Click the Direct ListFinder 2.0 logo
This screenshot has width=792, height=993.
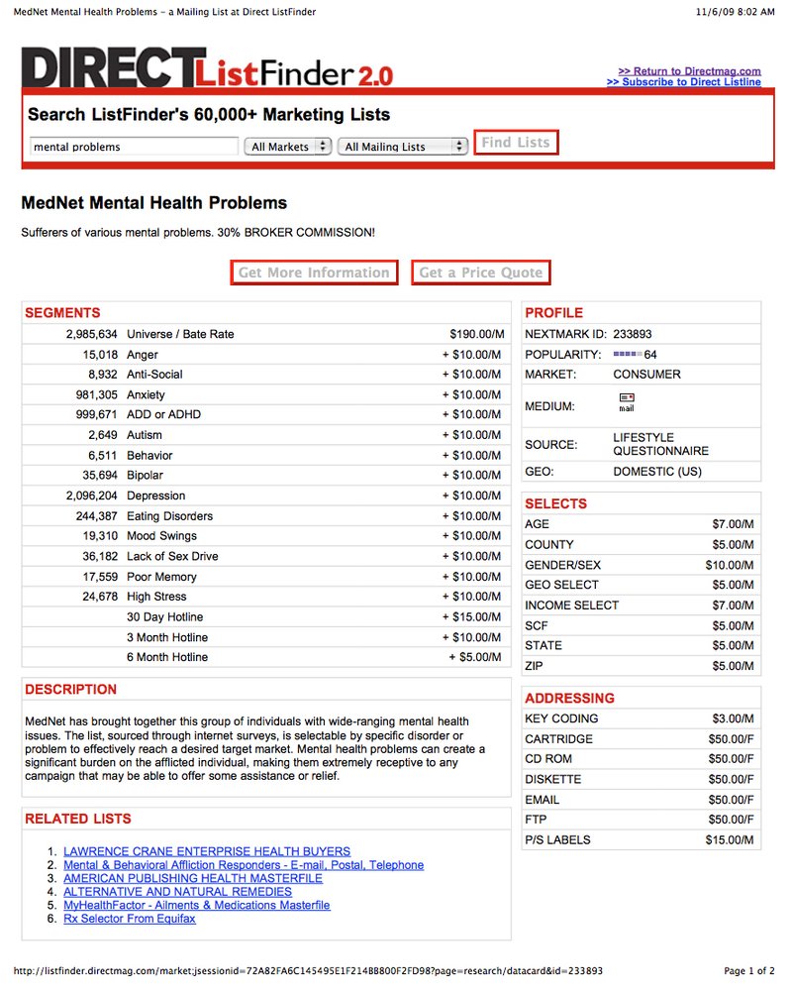tap(208, 67)
